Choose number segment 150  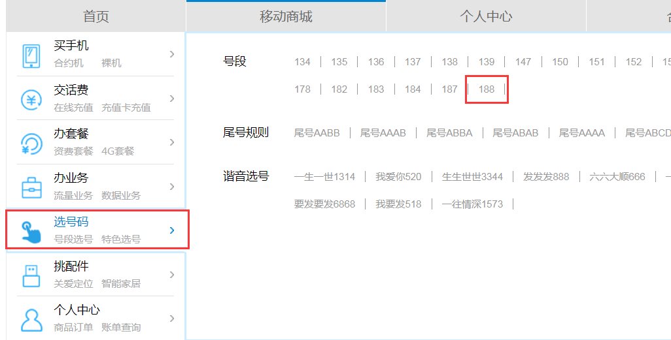(560, 62)
